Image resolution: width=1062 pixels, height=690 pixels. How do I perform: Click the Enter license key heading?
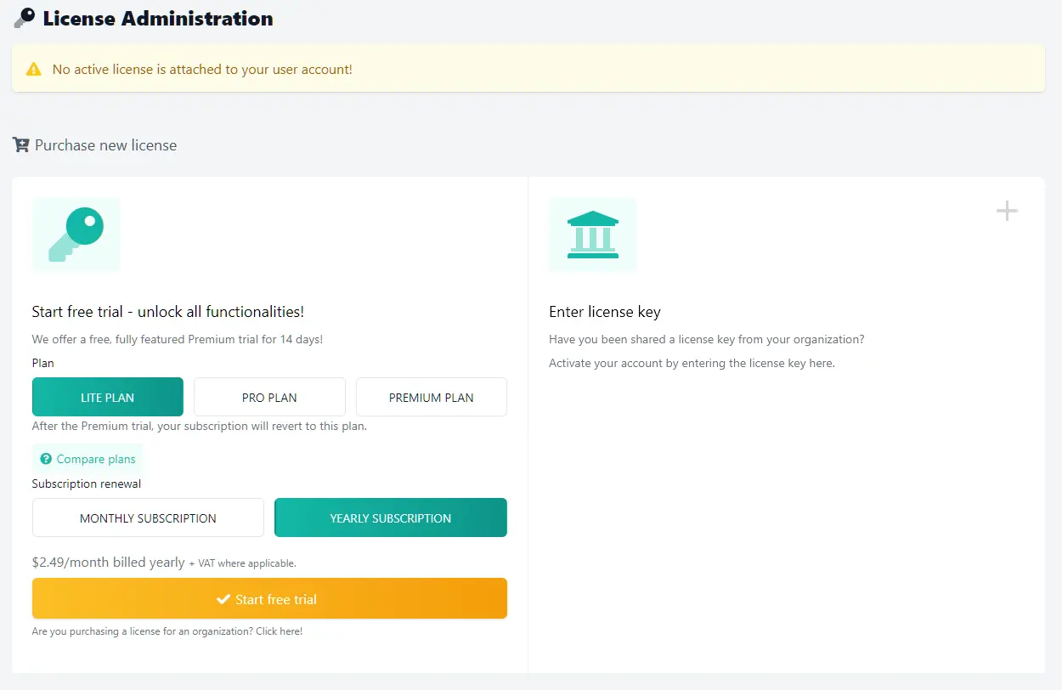[x=605, y=312]
